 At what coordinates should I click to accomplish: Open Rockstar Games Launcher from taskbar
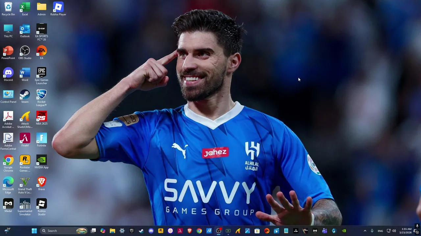point(161,231)
